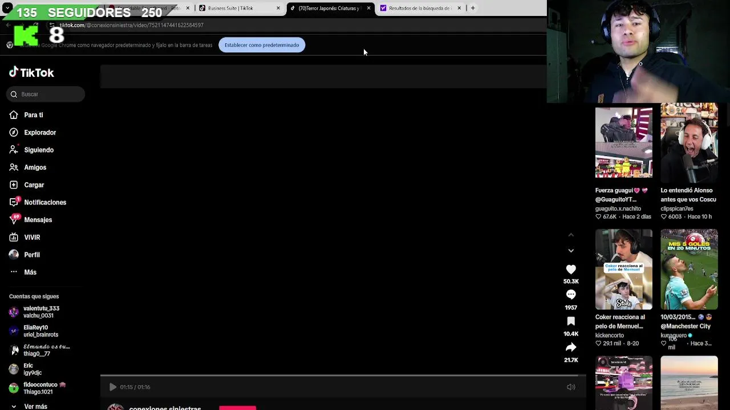Close the Resultados de la búsqueda tab
This screenshot has height=410, width=730.
tap(459, 8)
